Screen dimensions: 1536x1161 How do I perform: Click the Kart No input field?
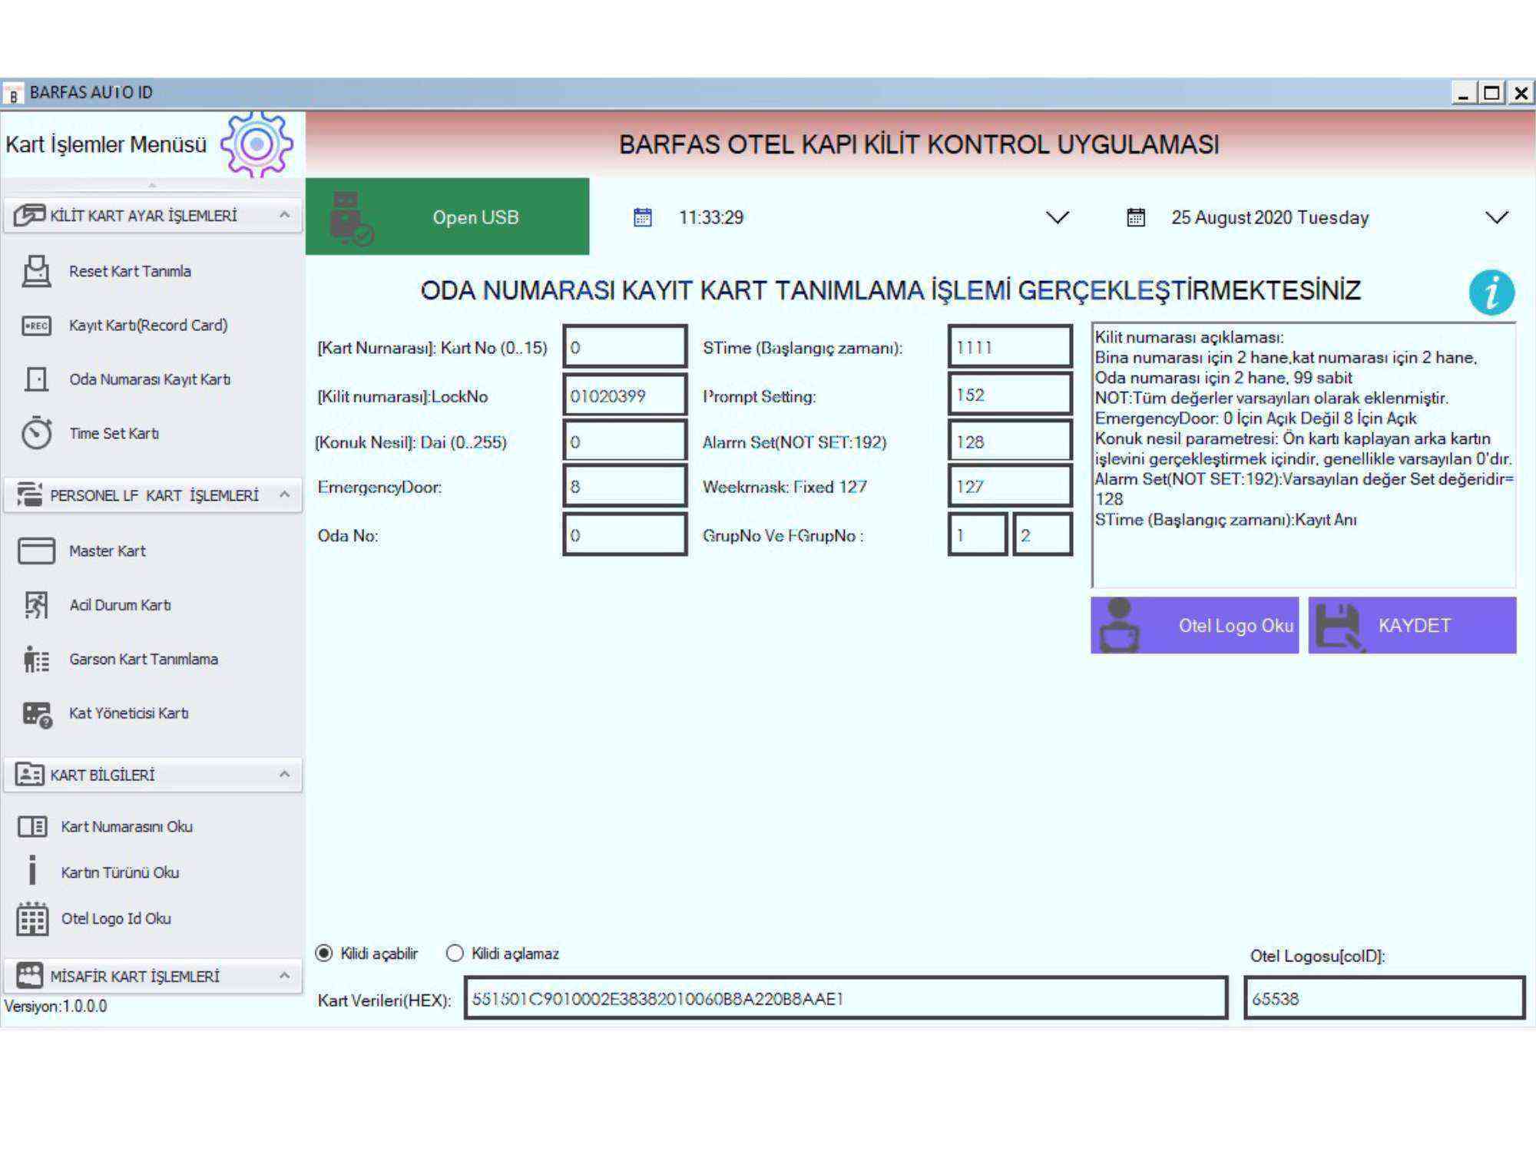(x=625, y=347)
